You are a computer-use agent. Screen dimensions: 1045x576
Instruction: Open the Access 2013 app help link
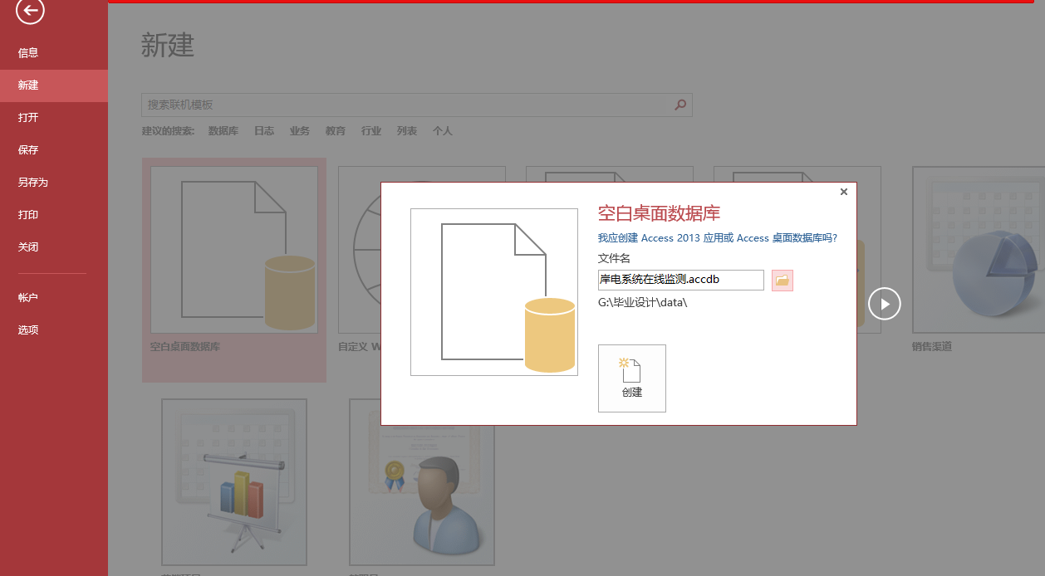click(718, 238)
